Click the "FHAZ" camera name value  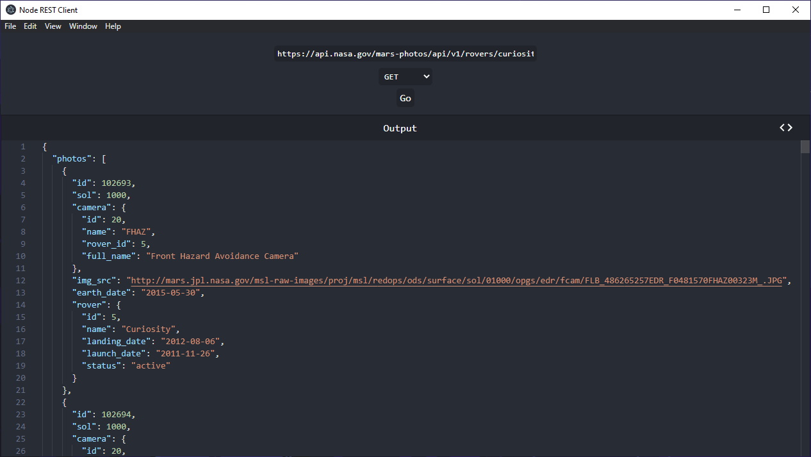[x=136, y=231]
